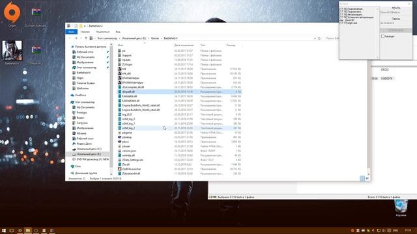Select Quick access in navigation pane
Screen dimensions: 417x234
pyautogui.click(x=89, y=47)
